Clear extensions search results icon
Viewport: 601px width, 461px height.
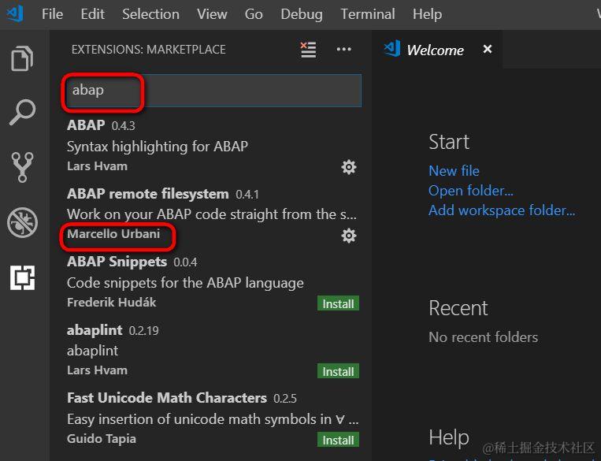308,50
